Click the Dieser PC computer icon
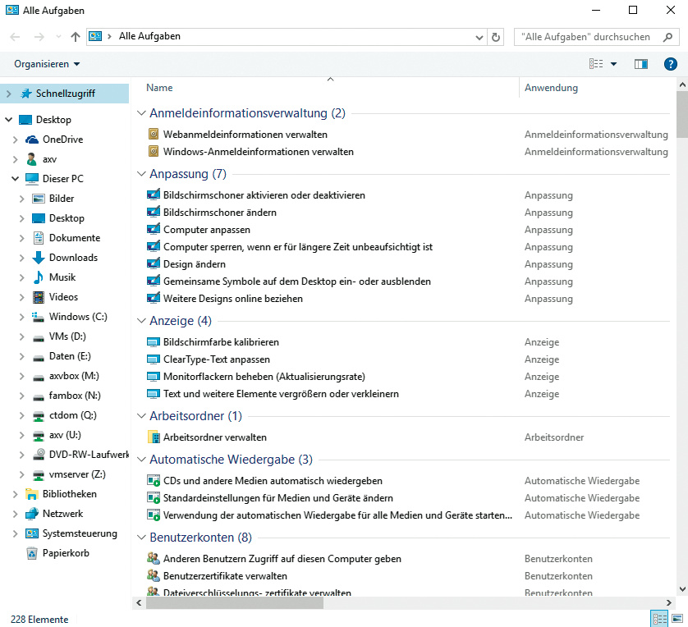This screenshot has width=688, height=627. [x=32, y=178]
